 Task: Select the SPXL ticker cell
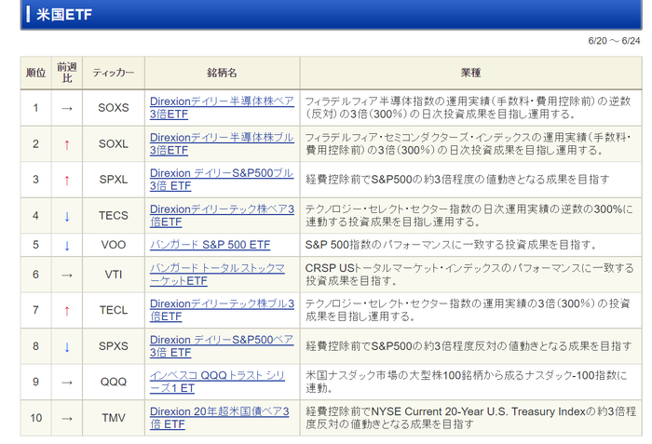coord(114,180)
